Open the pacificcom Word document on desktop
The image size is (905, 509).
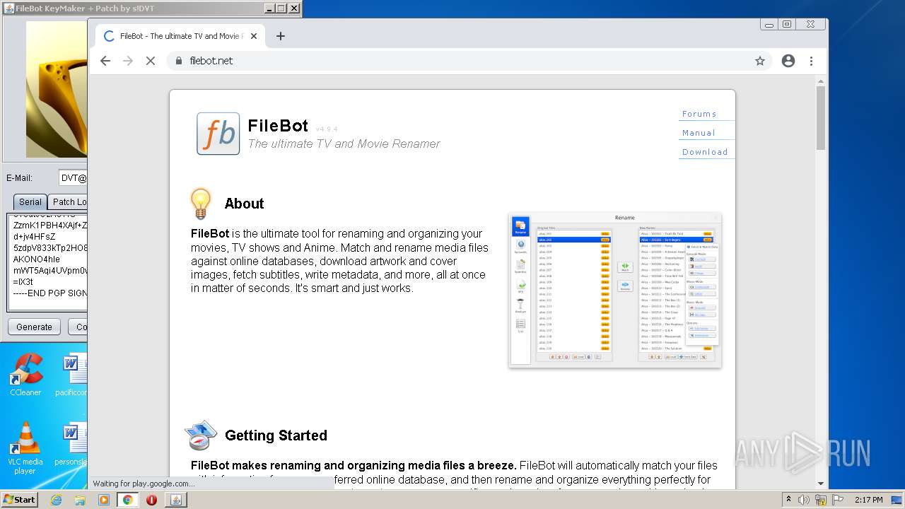pyautogui.click(x=71, y=375)
